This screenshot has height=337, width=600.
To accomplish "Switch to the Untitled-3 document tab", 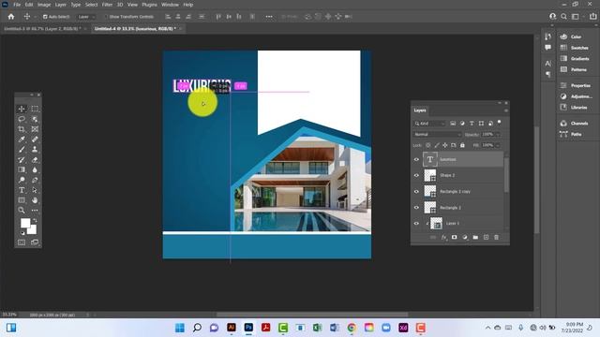I will coord(42,29).
